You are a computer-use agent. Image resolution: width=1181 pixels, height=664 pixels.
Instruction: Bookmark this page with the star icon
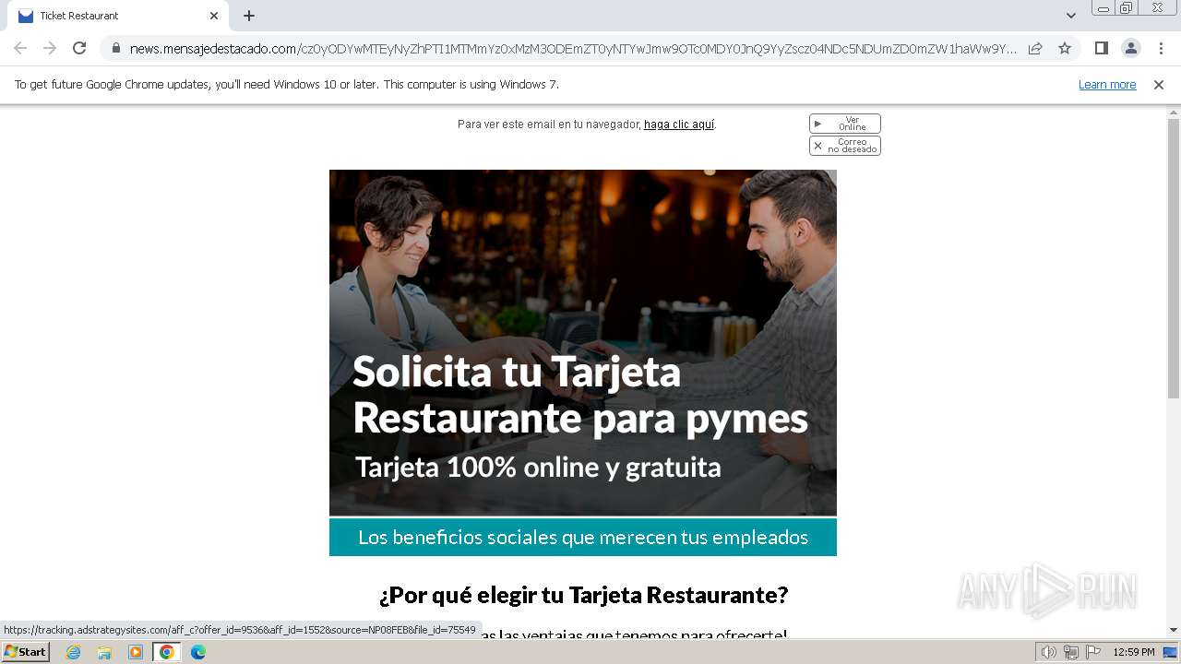pos(1065,48)
